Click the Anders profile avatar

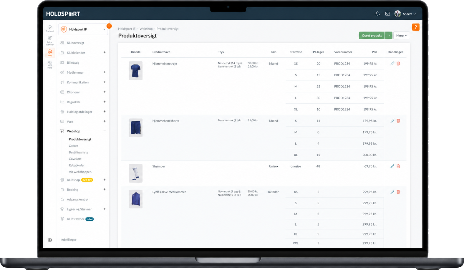coord(397,14)
